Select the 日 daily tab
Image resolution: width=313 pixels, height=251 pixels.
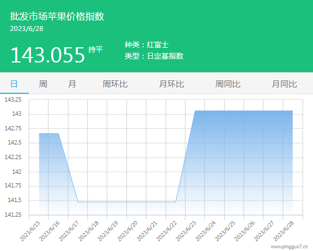[14, 84]
